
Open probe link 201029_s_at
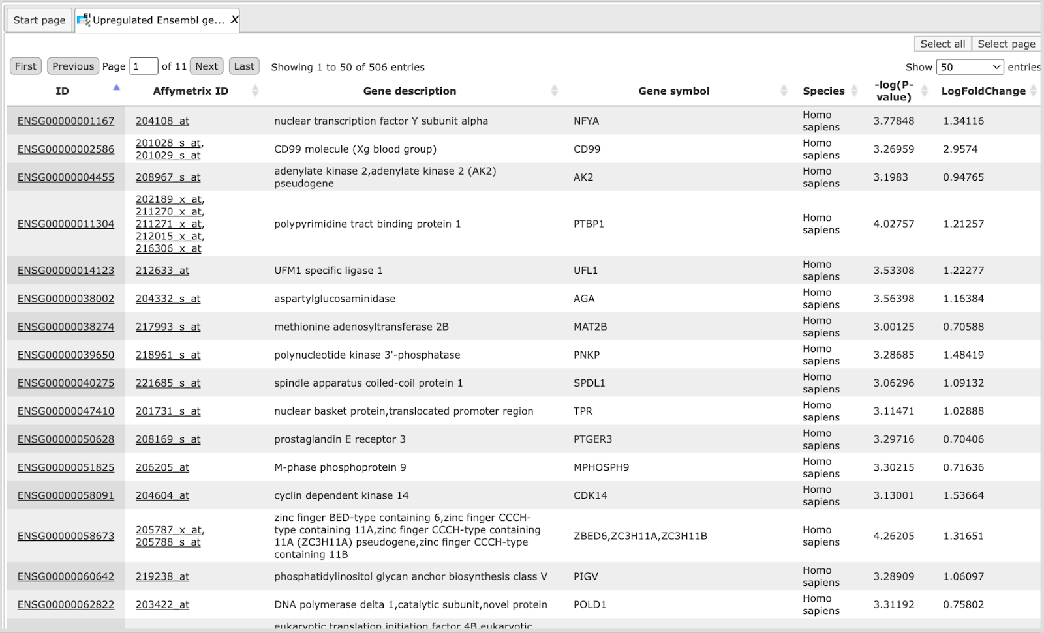(x=168, y=155)
